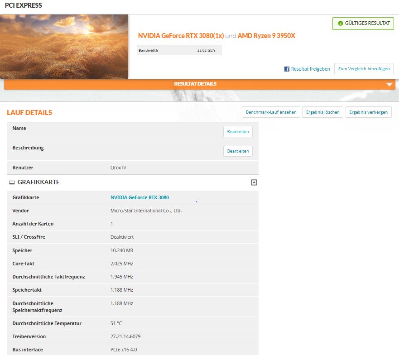
Task: Click the Treiberversion value 27.21.14.6079
Action: pyautogui.click(x=125, y=336)
